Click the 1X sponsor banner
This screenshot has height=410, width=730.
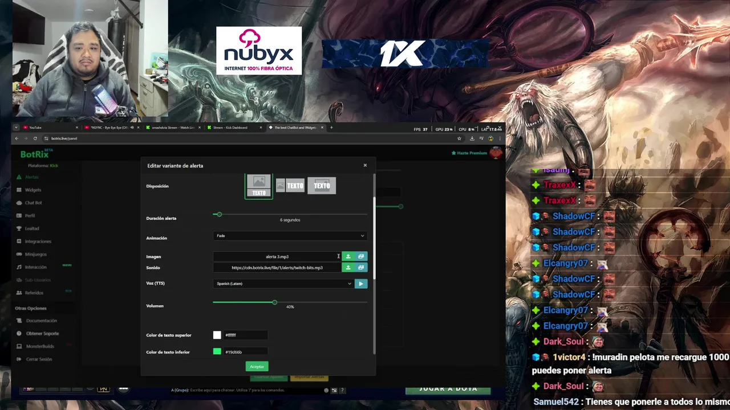(405, 54)
